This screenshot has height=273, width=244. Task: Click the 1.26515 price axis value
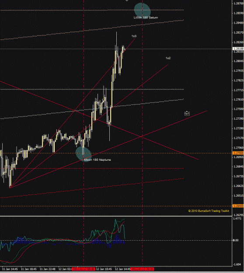[x=238, y=196]
